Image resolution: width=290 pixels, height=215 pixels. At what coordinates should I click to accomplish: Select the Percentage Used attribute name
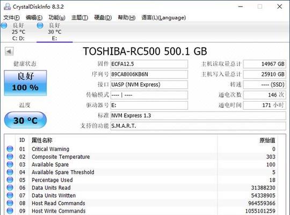(x=52, y=180)
